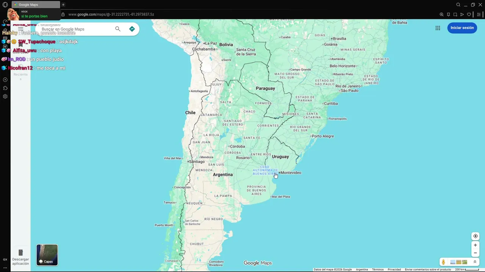Activate the Street View pegman
Screen dimensions: 485x272
click(x=443, y=262)
